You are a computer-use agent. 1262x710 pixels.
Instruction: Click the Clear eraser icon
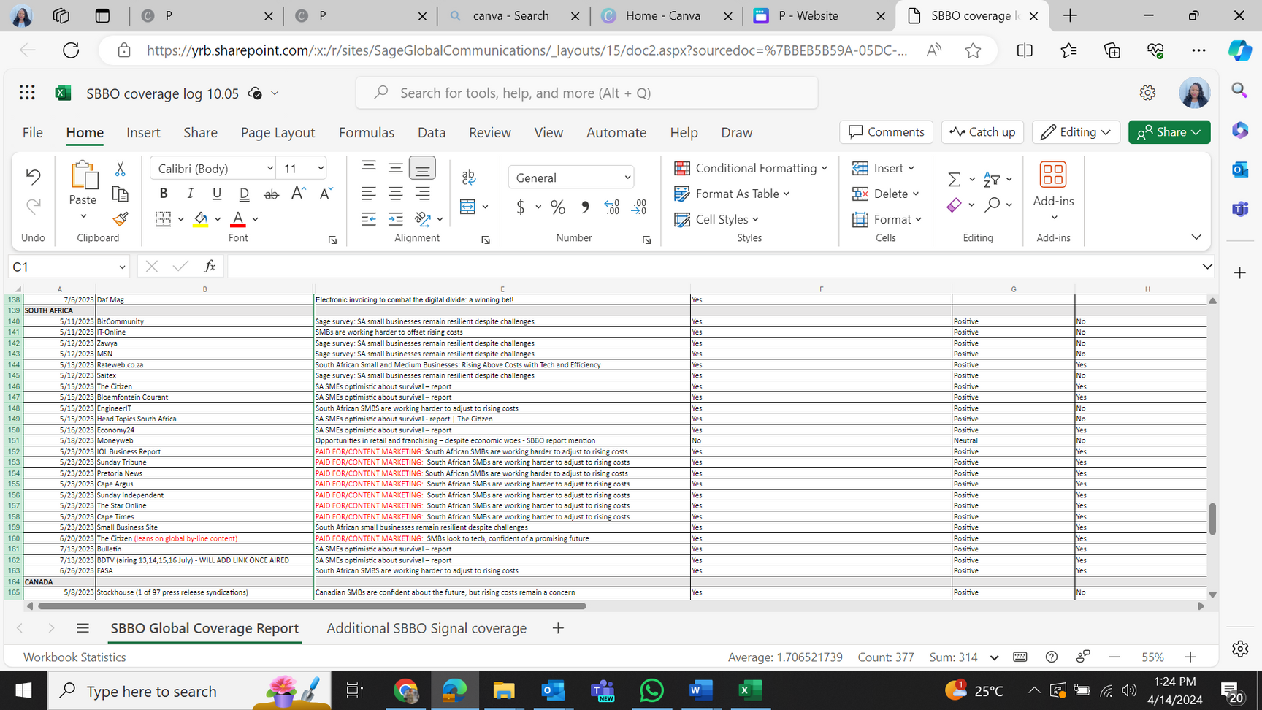954,205
